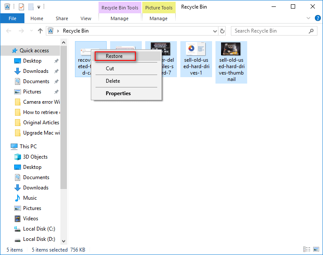Click the search magnifier icon
Image resolution: width=323 pixels, height=255 pixels.
[311, 31]
